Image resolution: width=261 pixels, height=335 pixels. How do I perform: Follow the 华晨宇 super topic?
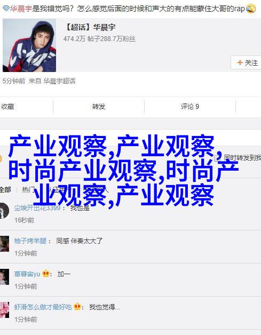[x=246, y=62]
